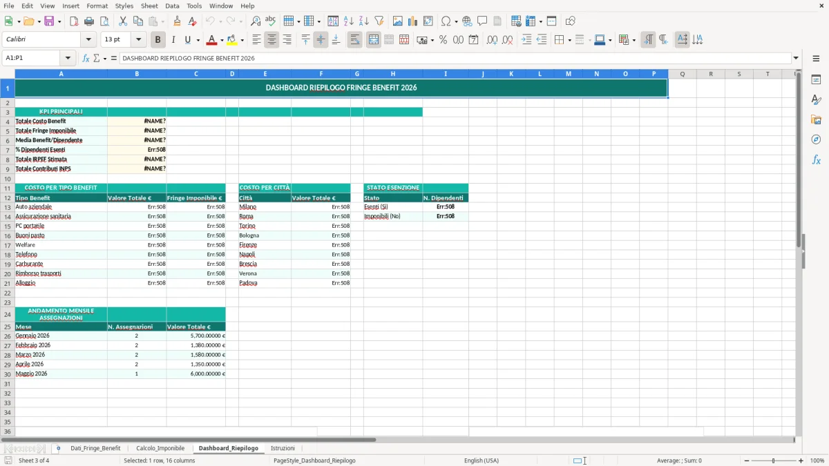Open the File menu

click(x=9, y=6)
